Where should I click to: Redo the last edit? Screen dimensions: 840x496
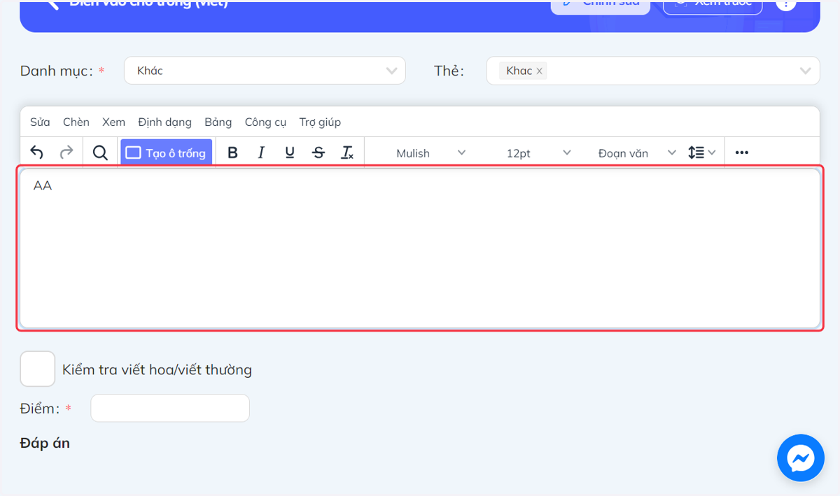point(66,153)
